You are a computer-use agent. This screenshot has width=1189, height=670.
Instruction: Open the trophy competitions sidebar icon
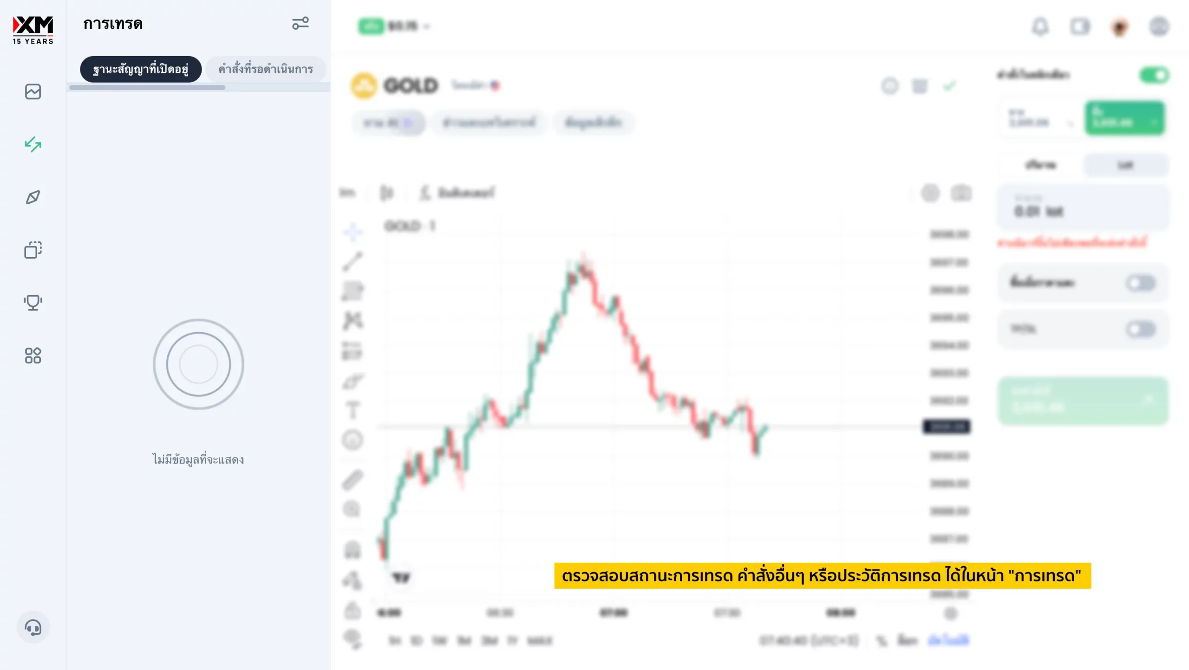coord(33,303)
